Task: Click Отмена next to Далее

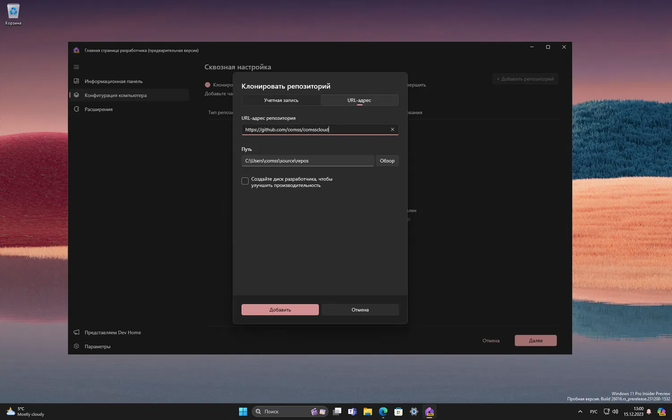Action: (x=491, y=341)
